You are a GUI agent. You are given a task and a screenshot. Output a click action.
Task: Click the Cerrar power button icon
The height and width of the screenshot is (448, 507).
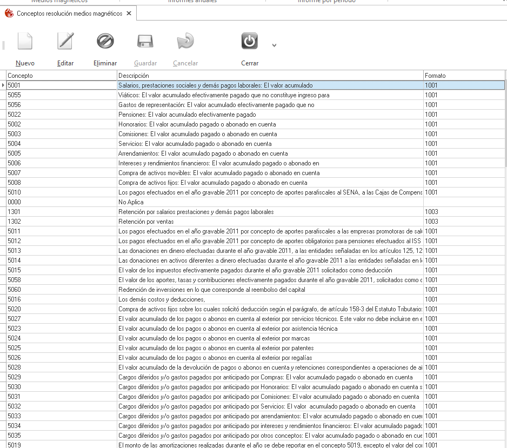pos(250,42)
